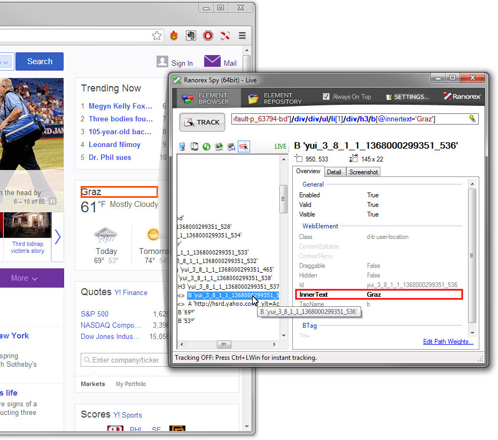The height and width of the screenshot is (440, 498).
Task: Select the B '69°' tree item
Action: (x=186, y=312)
